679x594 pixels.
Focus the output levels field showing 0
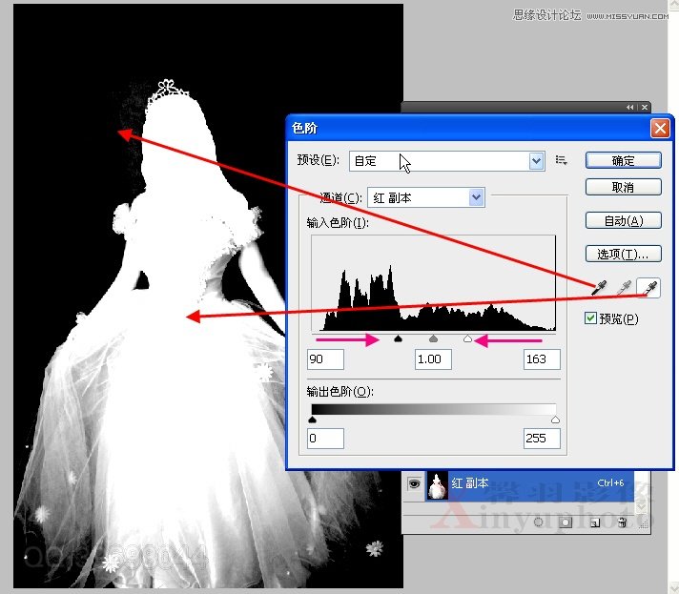[x=325, y=439]
